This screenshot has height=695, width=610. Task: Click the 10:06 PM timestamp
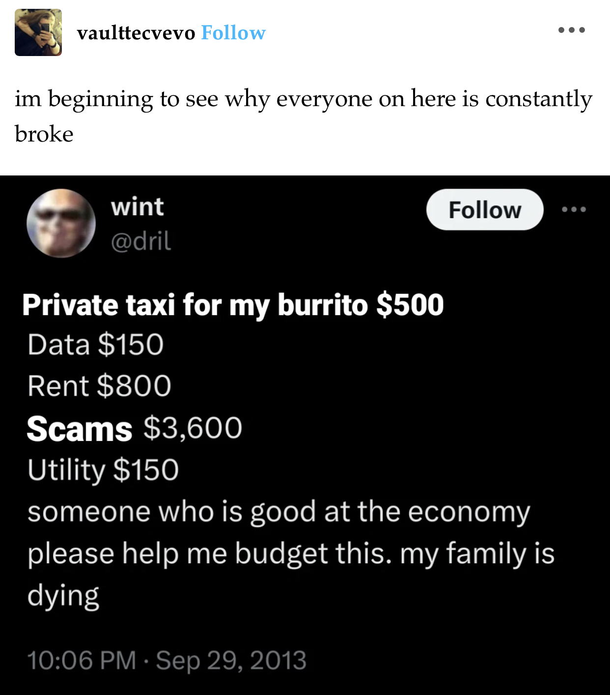[x=82, y=660]
